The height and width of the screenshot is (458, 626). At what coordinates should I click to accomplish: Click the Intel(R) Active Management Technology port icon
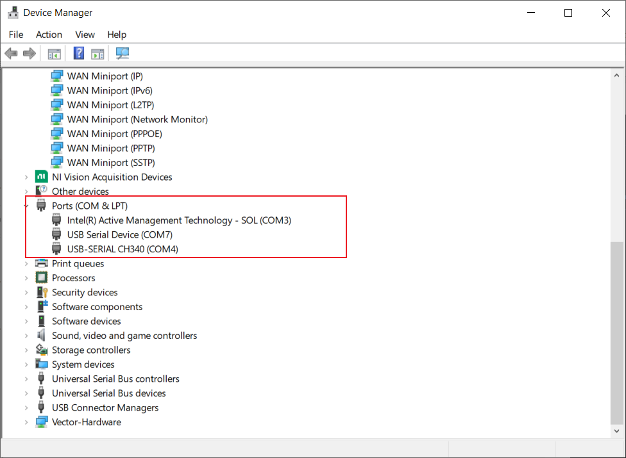pos(56,220)
